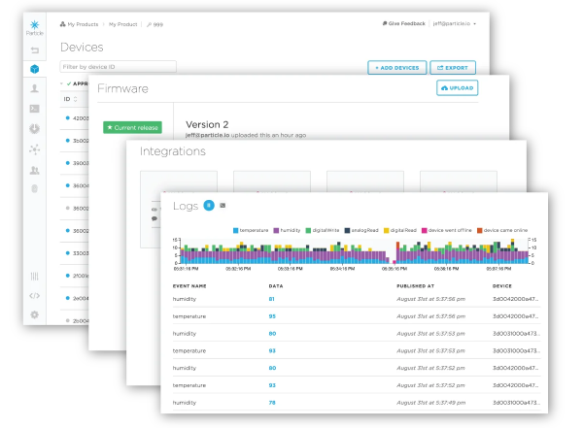Select My Product breadcrumb item
Viewport: 583px width, 428px height.
(x=123, y=22)
